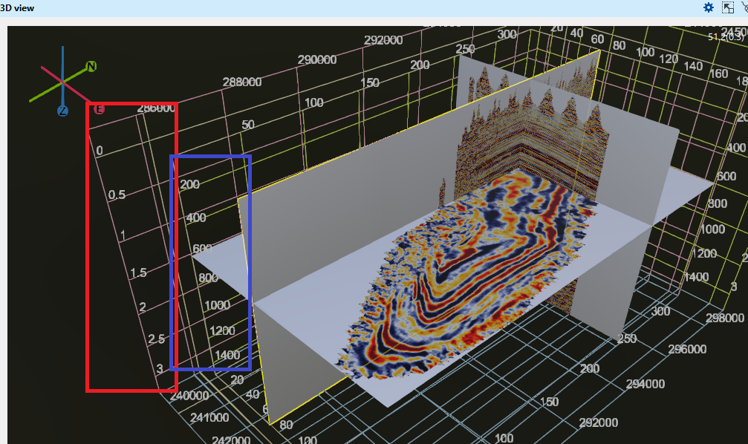Click the 200 label inside the blue box
The width and height of the screenshot is (748, 444).
click(189, 184)
